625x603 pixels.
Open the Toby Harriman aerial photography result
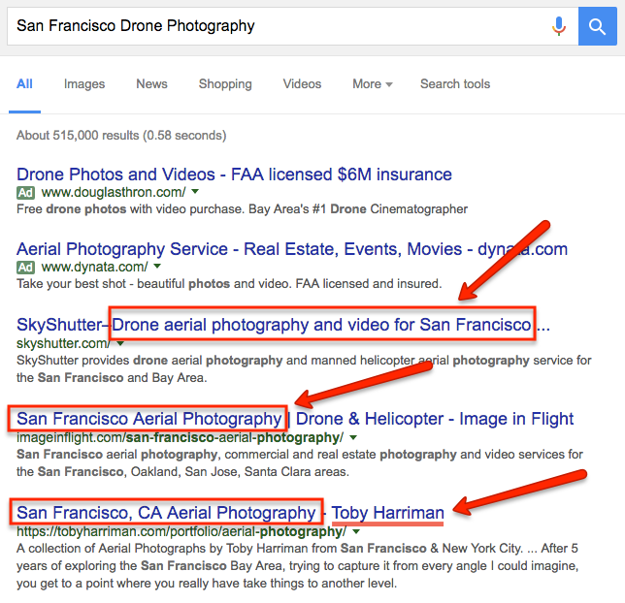coord(230,513)
